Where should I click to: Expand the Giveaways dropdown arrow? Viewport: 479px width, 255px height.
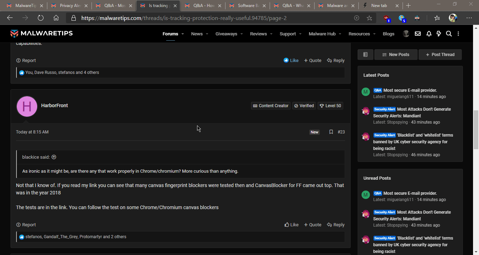click(242, 34)
